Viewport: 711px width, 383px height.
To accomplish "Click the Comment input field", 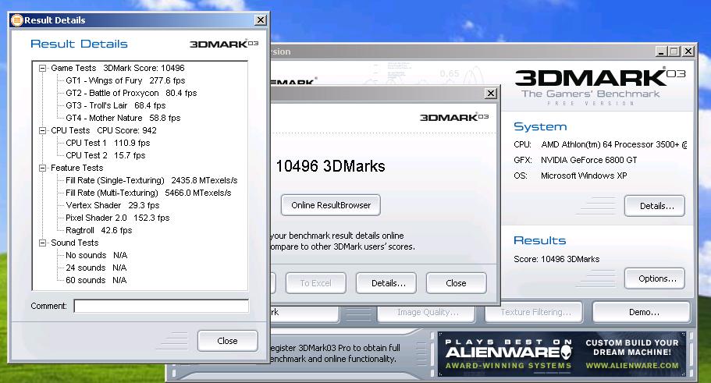I will click(162, 306).
